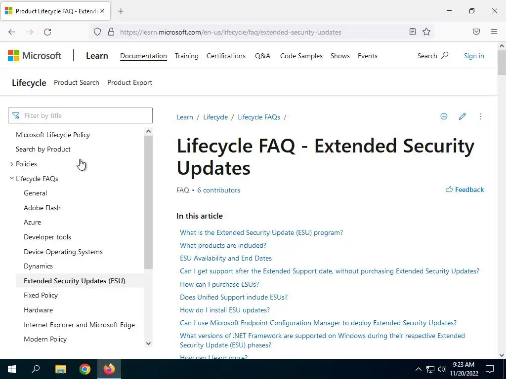Open Product Export in the Lifecycle bar
Viewport: 506px width, 379px height.
coord(129,82)
